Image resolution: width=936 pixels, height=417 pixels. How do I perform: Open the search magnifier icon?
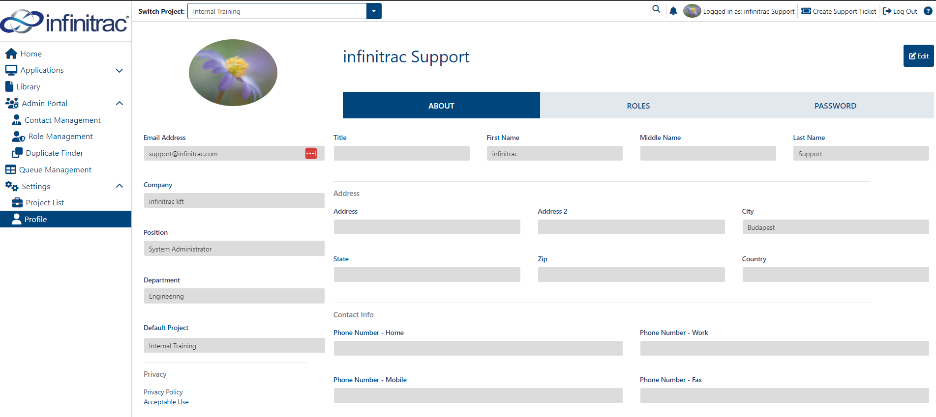point(656,9)
